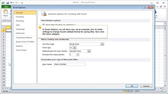Switch to Page Layout view in status bar
The height and width of the screenshot is (94, 168).
point(128,91)
